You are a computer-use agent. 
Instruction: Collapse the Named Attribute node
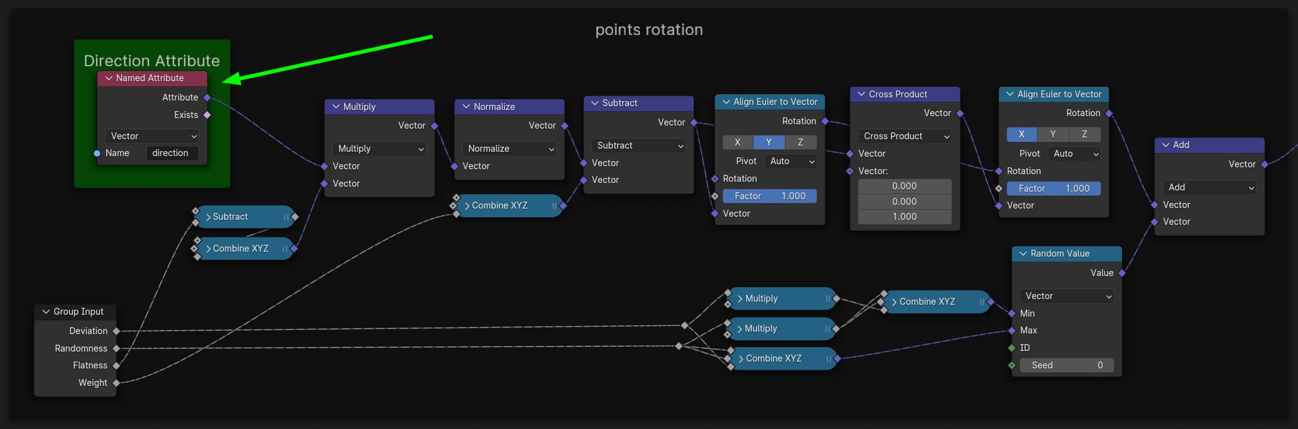click(109, 78)
